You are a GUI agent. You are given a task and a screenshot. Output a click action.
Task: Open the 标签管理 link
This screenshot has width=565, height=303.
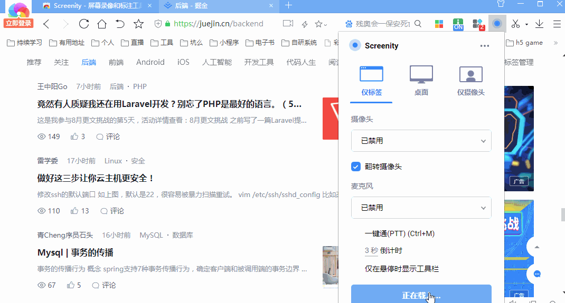click(x=519, y=62)
